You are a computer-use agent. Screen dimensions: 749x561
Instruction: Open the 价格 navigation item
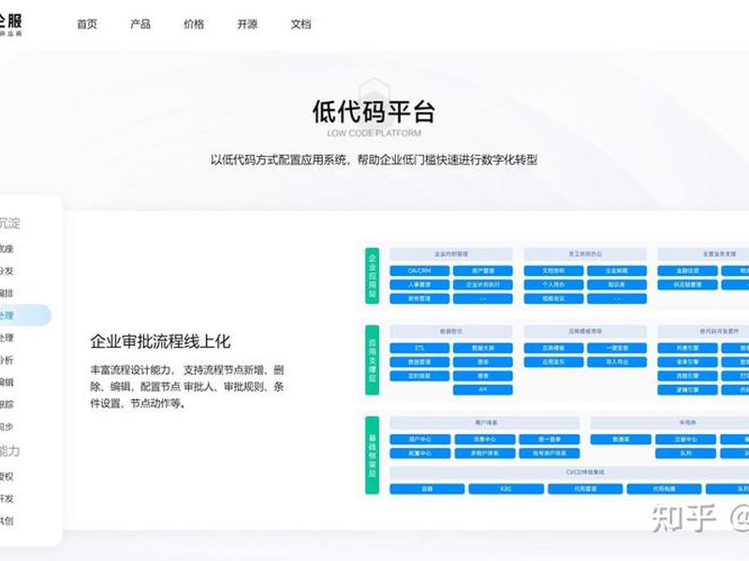[x=194, y=24]
